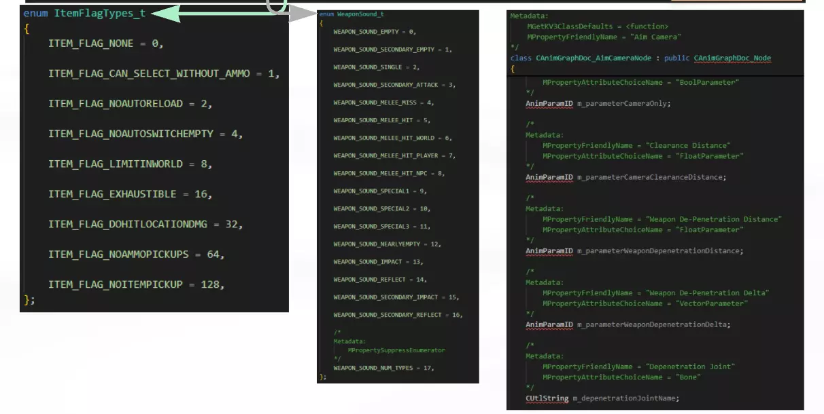This screenshot has height=414, width=824.
Task: Select m_parameterCameraClearanceDistance member line
Action: pos(625,177)
